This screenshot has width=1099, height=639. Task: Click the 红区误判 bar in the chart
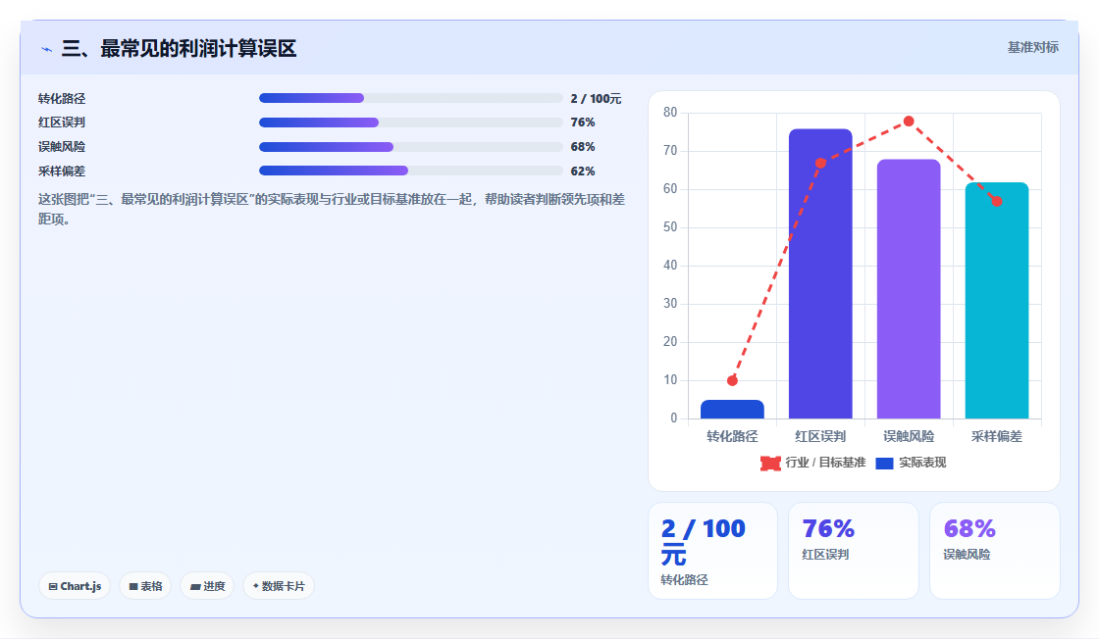pyautogui.click(x=820, y=273)
